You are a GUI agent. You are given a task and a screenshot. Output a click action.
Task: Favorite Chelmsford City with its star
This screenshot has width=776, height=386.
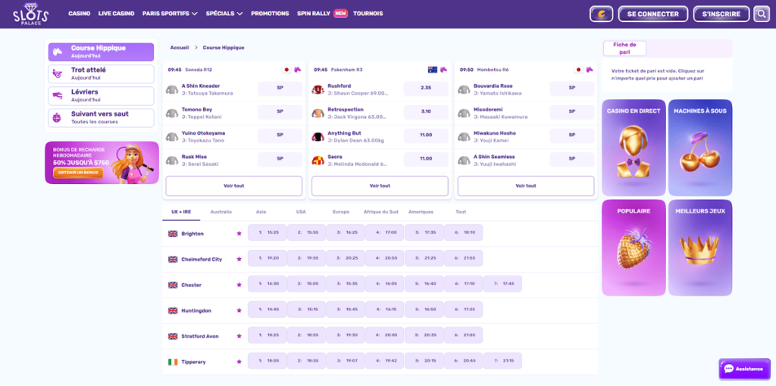(x=239, y=259)
